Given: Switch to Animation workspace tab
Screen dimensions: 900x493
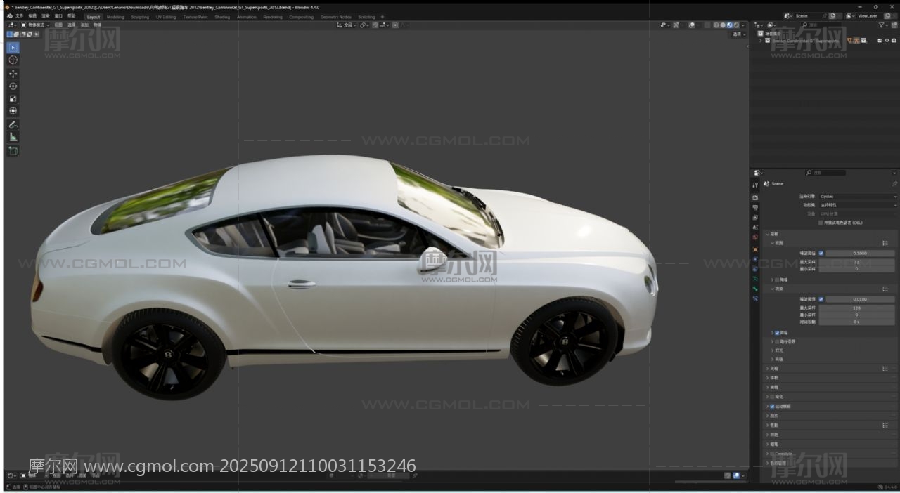Looking at the screenshot, I should click(x=247, y=17).
